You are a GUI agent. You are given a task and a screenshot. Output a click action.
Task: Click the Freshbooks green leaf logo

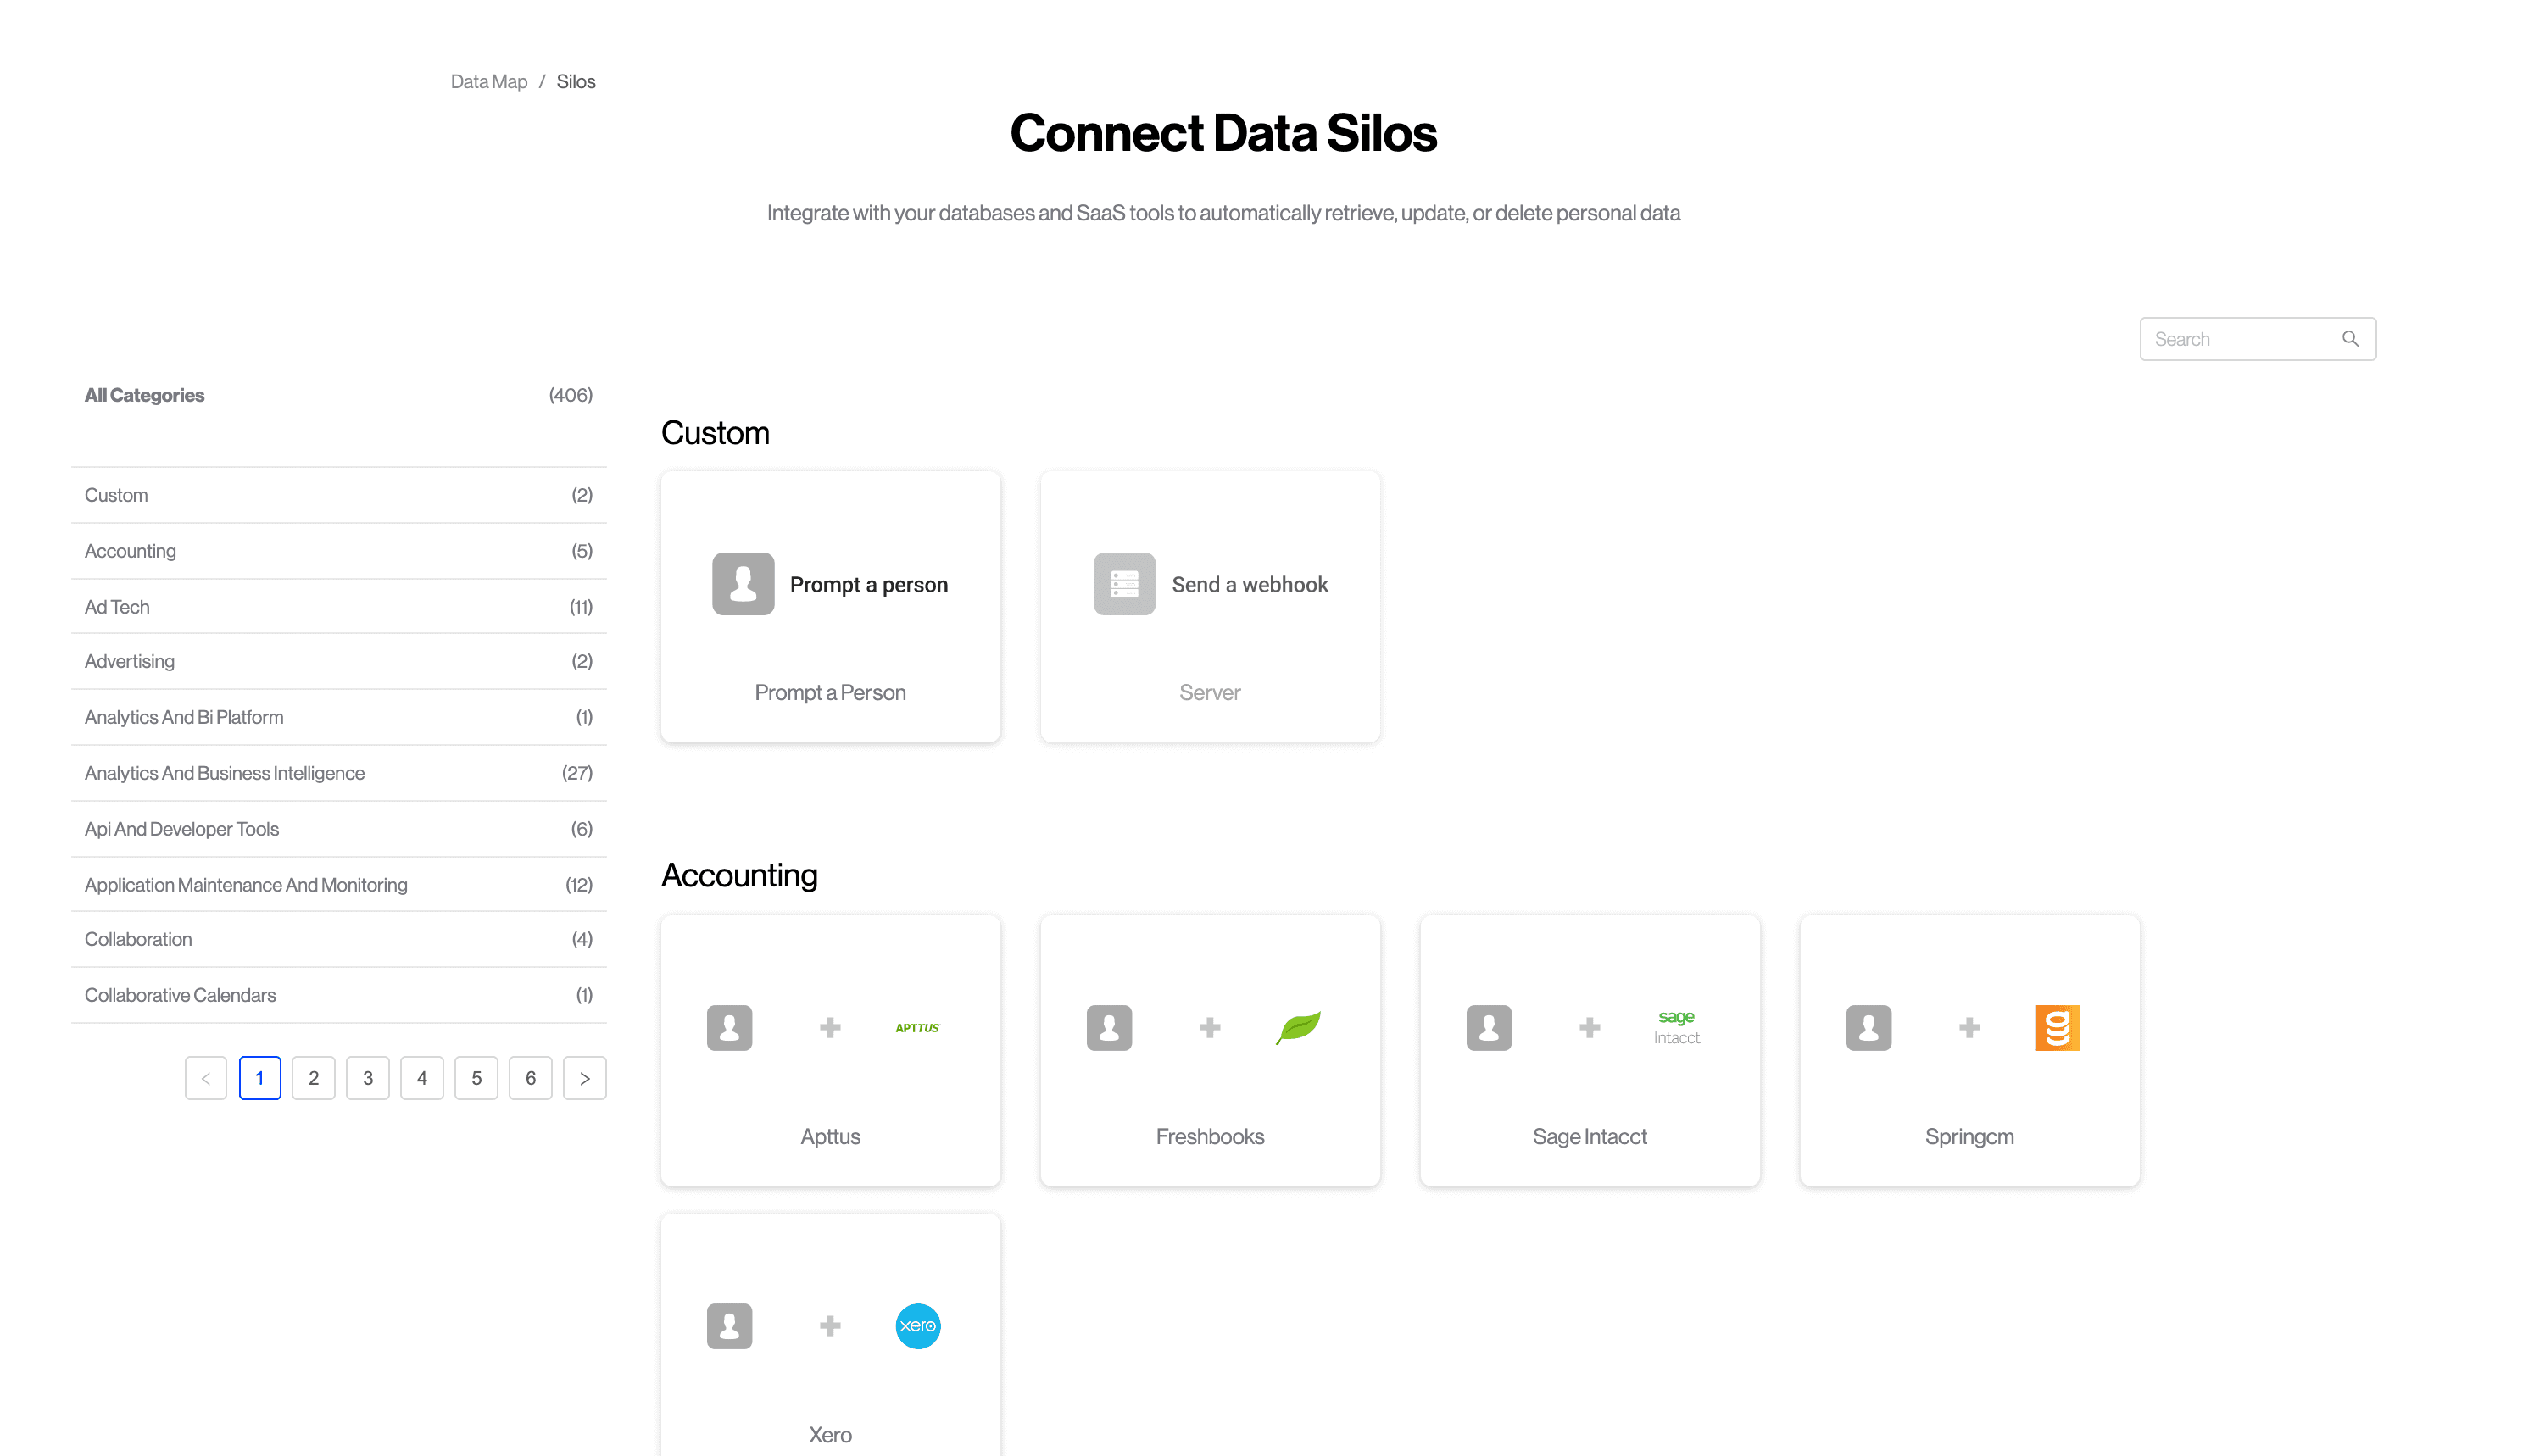pos(1298,1027)
